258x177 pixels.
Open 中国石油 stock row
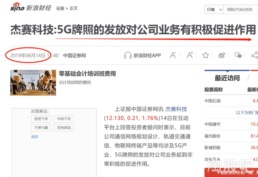point(231,101)
